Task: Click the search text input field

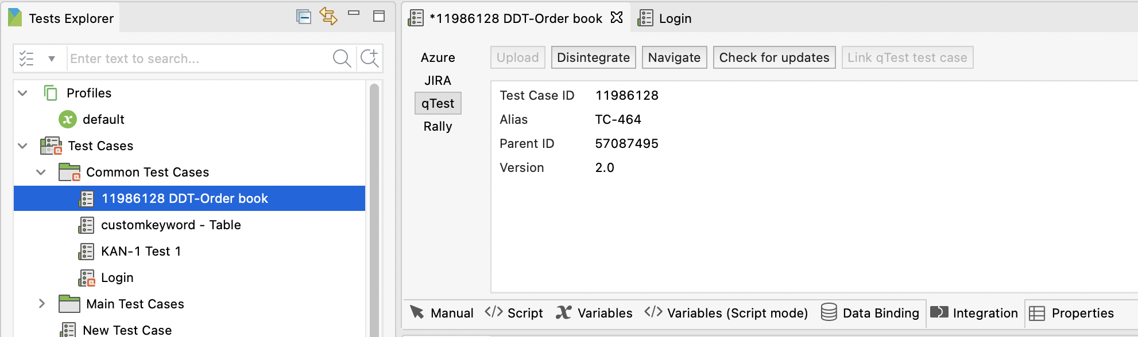Action: tap(195, 58)
